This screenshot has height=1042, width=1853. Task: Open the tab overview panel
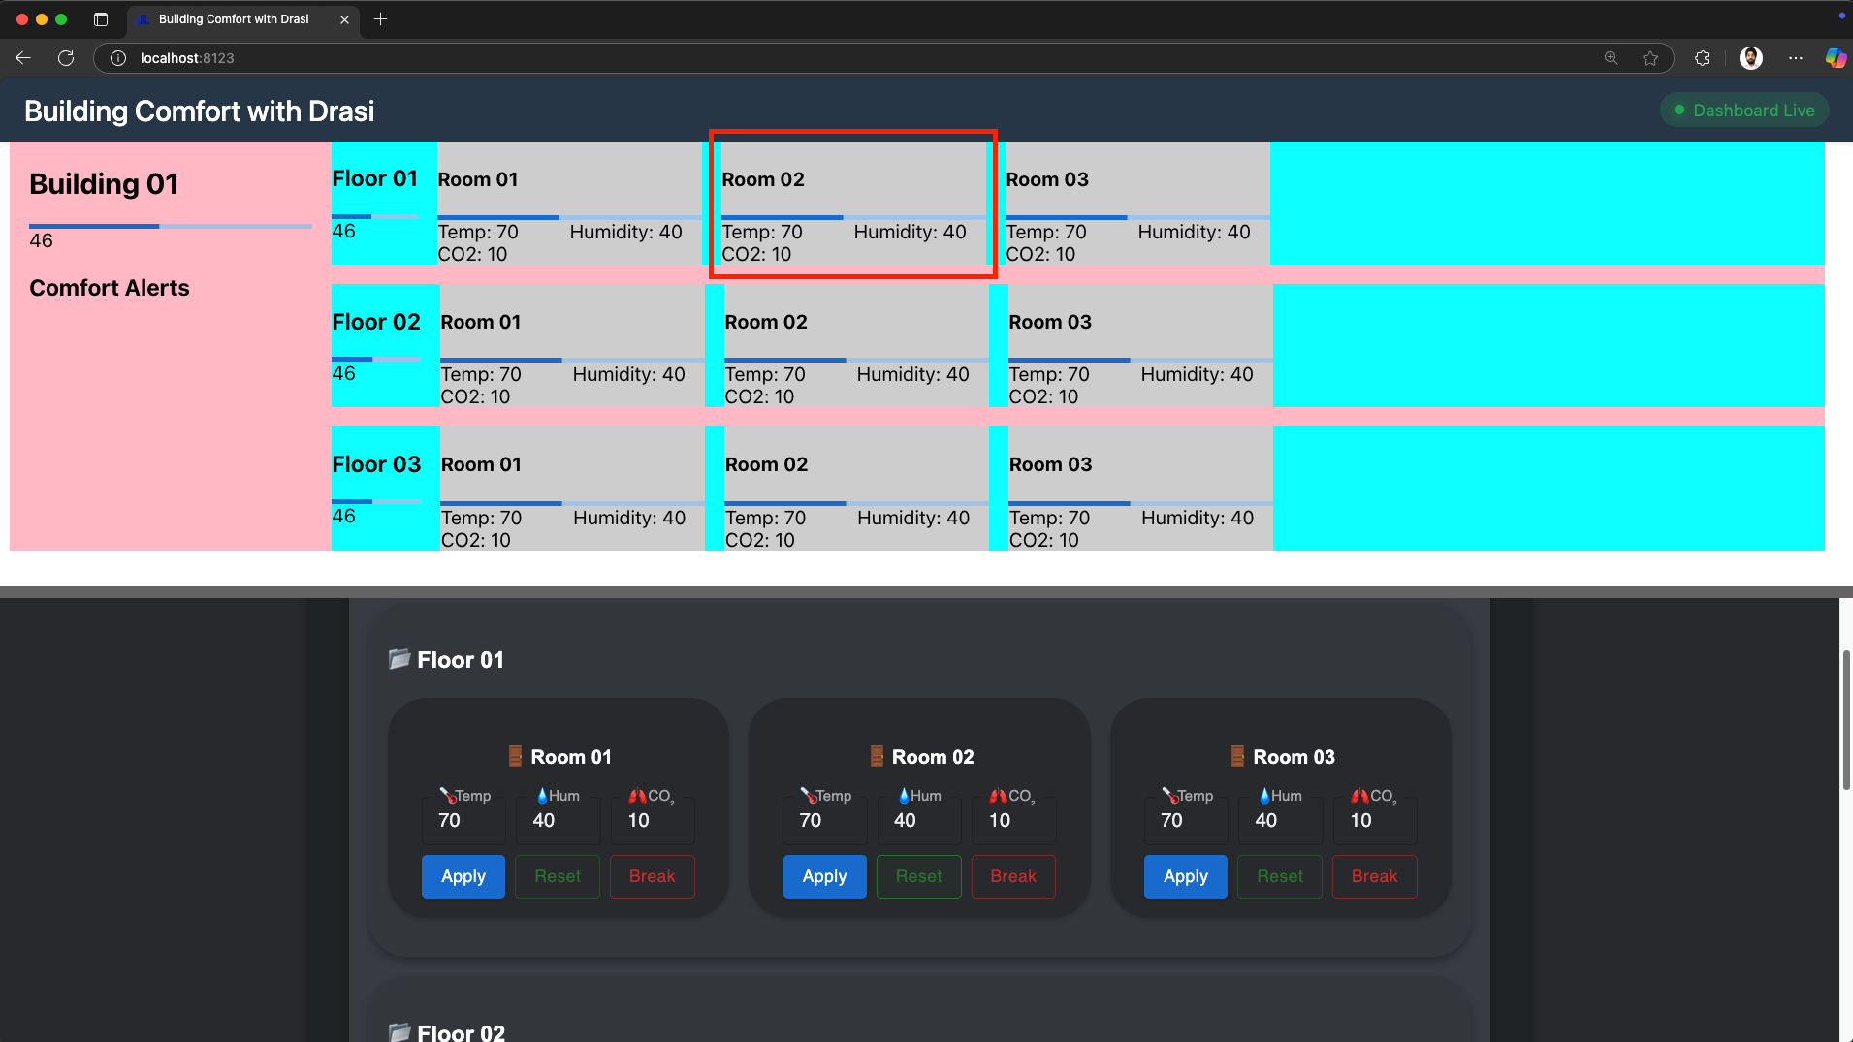click(x=100, y=18)
